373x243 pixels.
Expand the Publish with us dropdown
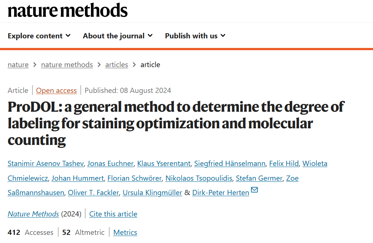[x=195, y=36]
